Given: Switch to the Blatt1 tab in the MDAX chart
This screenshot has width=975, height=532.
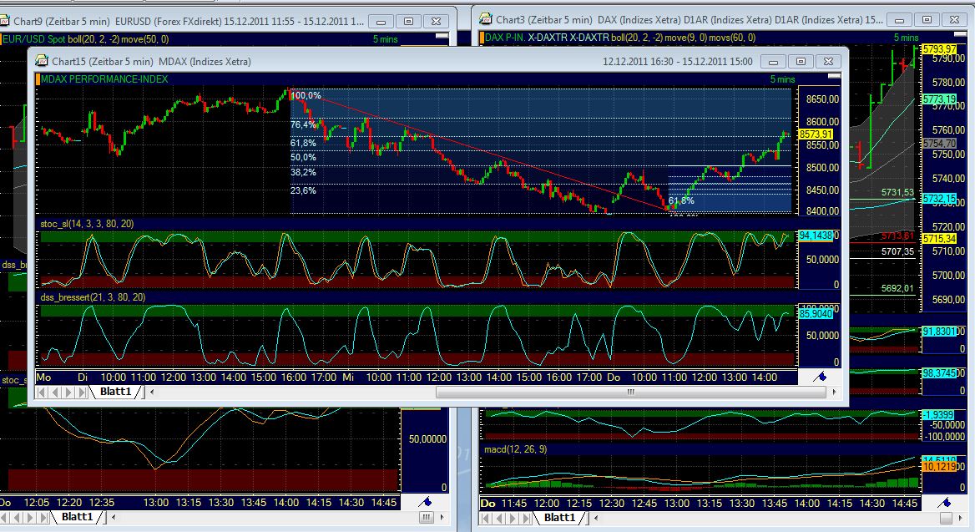Looking at the screenshot, I should coord(115,392).
